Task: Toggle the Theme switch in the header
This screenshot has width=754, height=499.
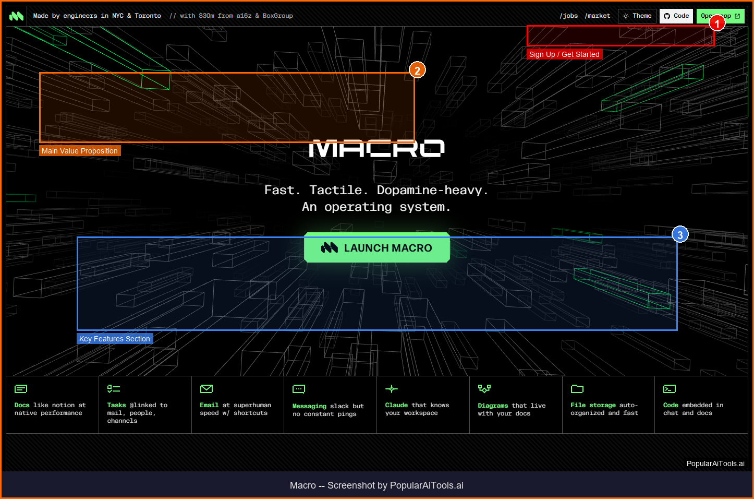Action: point(637,16)
